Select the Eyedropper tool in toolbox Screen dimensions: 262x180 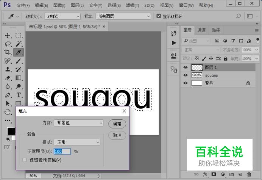pyautogui.click(x=19, y=52)
